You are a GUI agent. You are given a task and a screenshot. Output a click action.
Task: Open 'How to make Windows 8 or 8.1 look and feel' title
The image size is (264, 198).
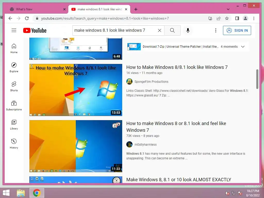point(176,127)
